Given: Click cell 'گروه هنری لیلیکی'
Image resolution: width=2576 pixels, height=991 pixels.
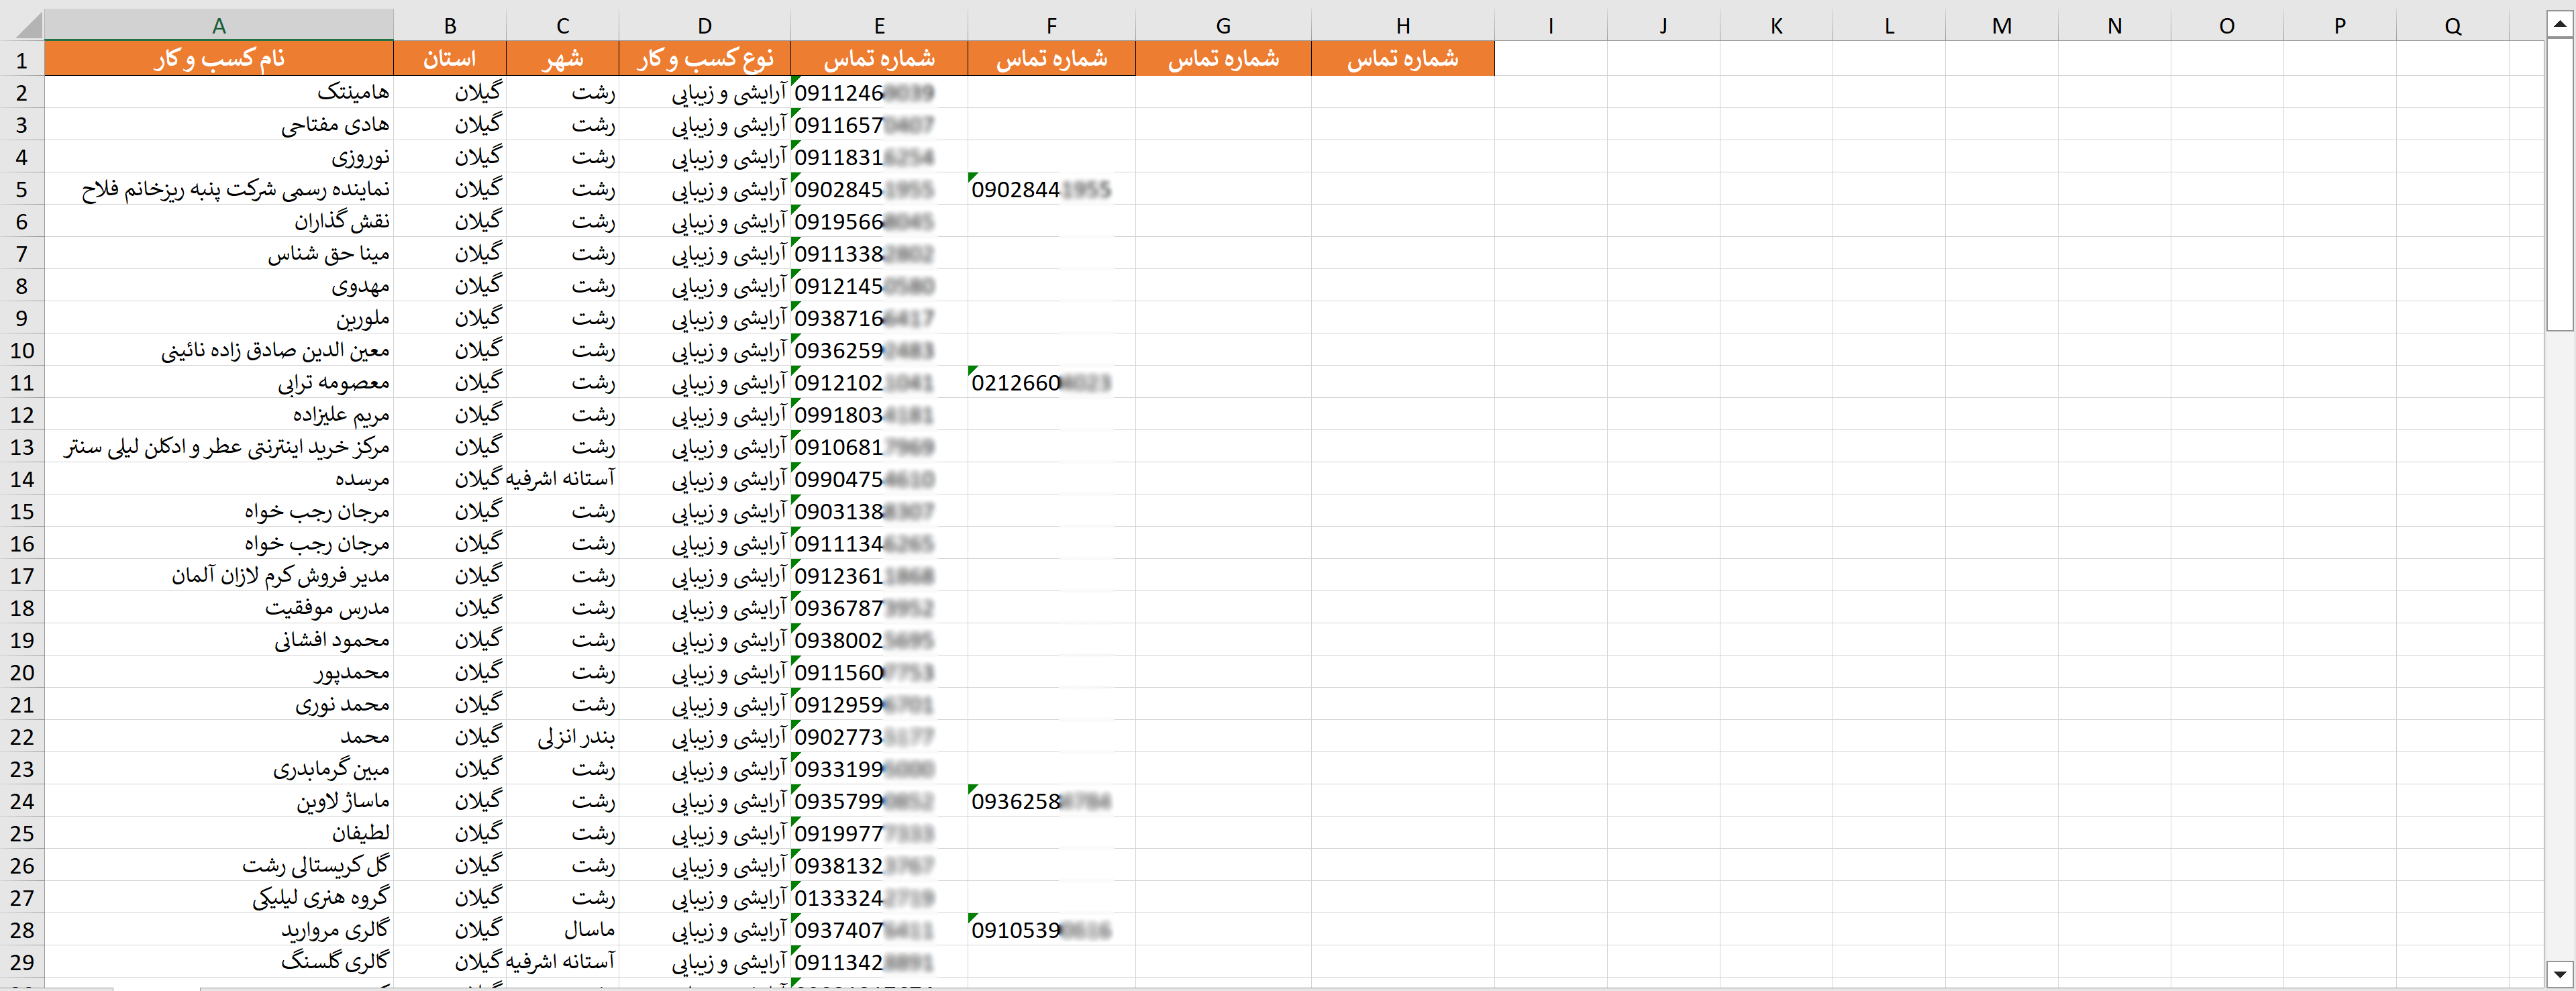Looking at the screenshot, I should pos(219,898).
